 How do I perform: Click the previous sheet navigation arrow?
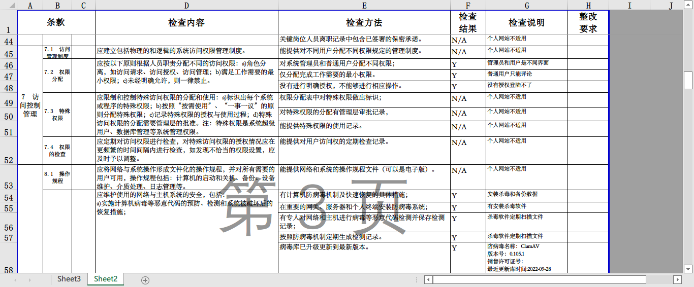pyautogui.click(x=15, y=280)
